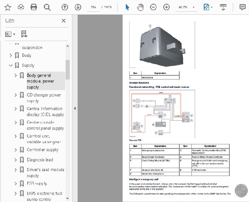Expand CD changer power supply bookmark
Screen dimensions: 249x202
pos(15,95)
